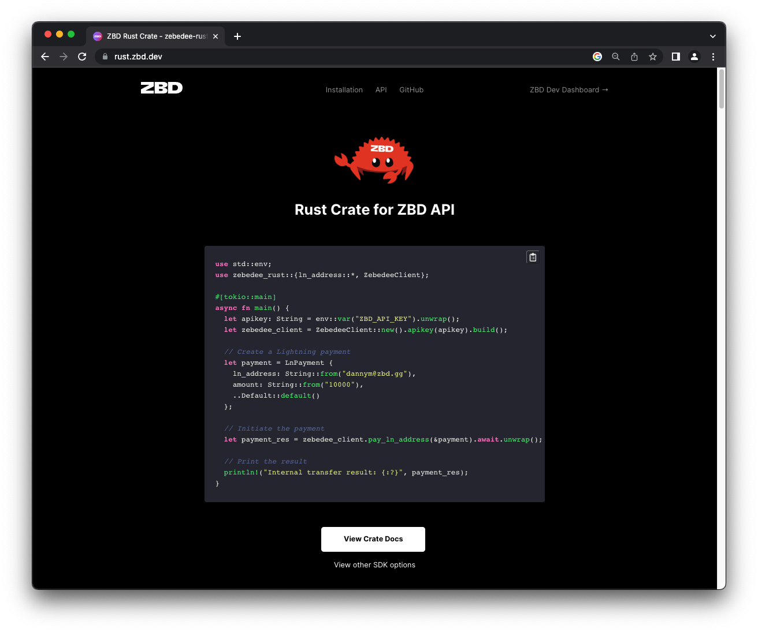Viewport: 758px width, 632px height.
Task: Bookmark this page with the star icon
Action: [653, 57]
